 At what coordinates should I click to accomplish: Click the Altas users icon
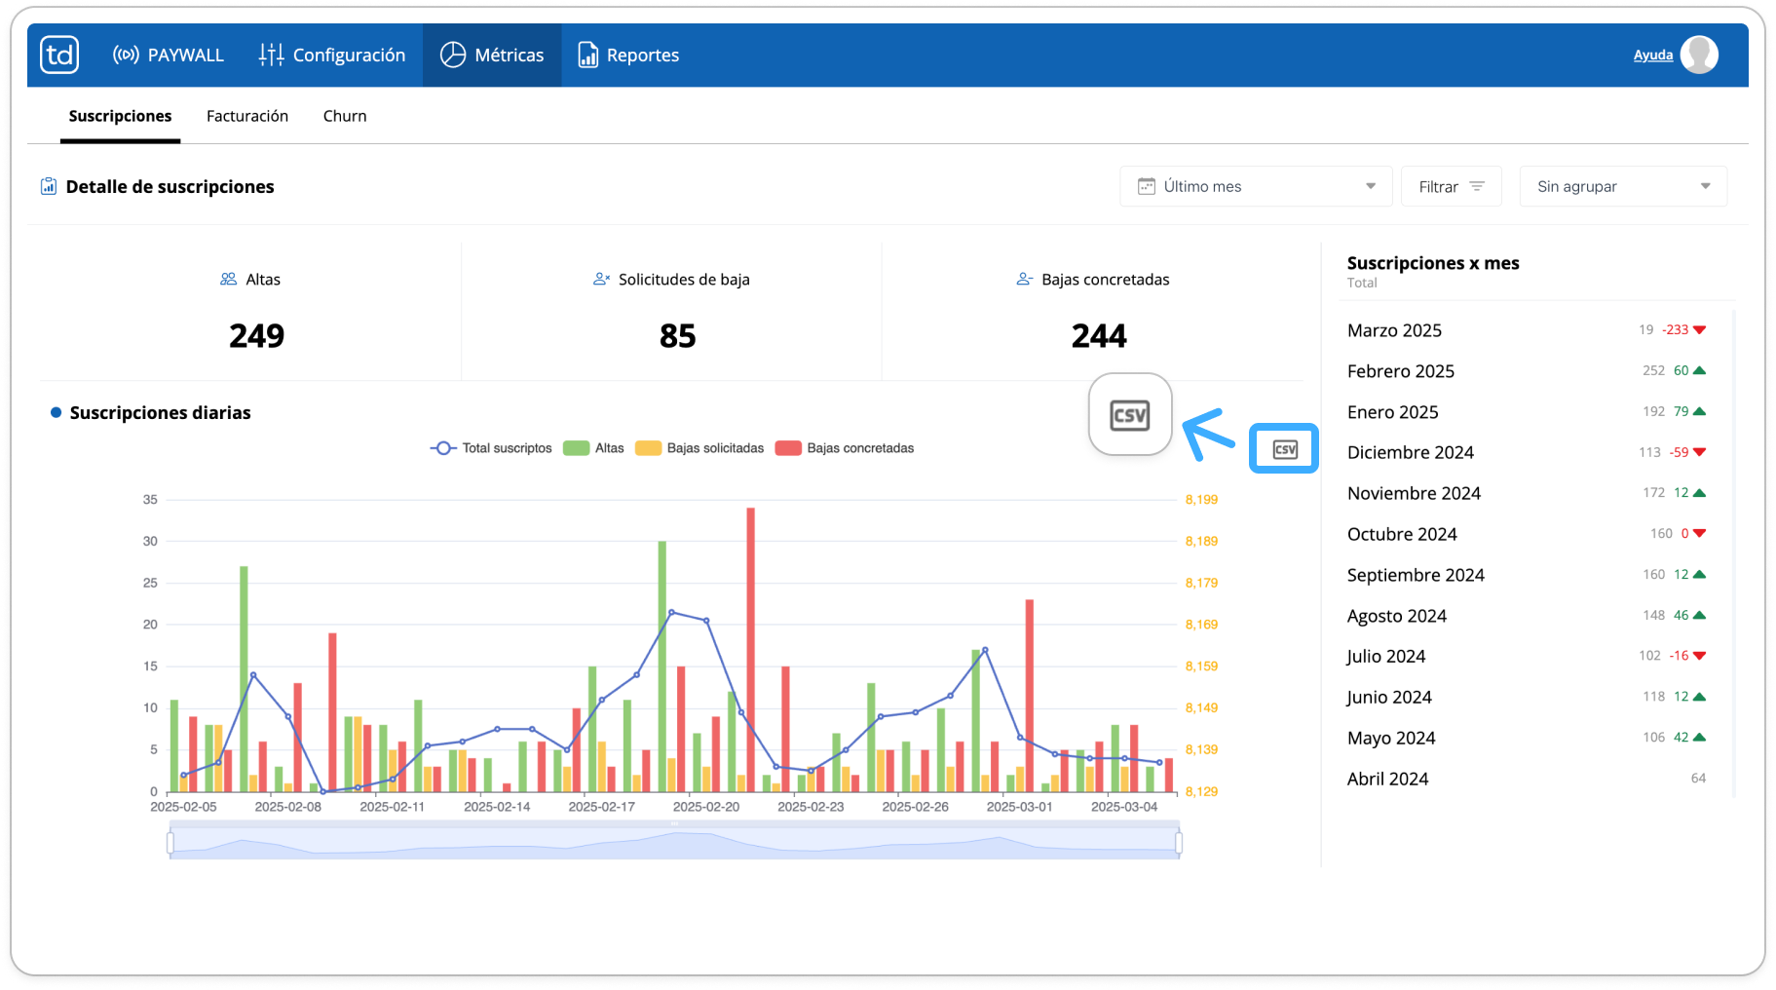tap(228, 280)
